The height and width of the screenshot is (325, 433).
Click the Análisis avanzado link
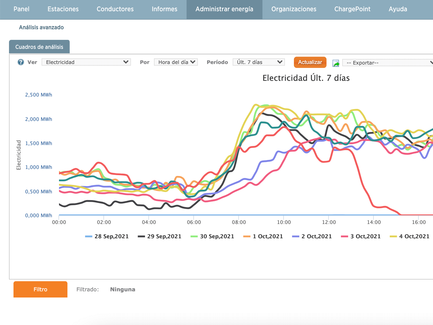41,28
